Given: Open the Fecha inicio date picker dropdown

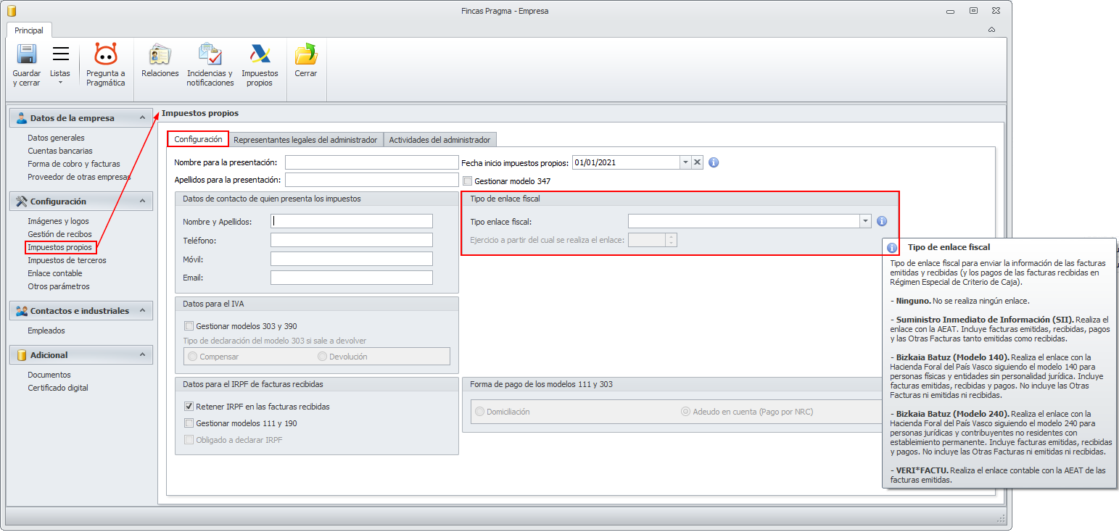Looking at the screenshot, I should point(685,162).
